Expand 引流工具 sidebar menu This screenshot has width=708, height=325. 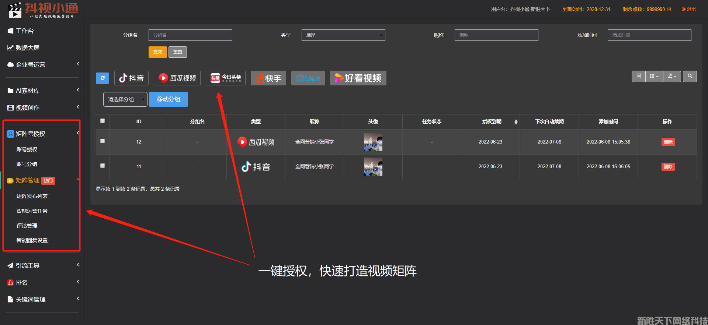42,265
